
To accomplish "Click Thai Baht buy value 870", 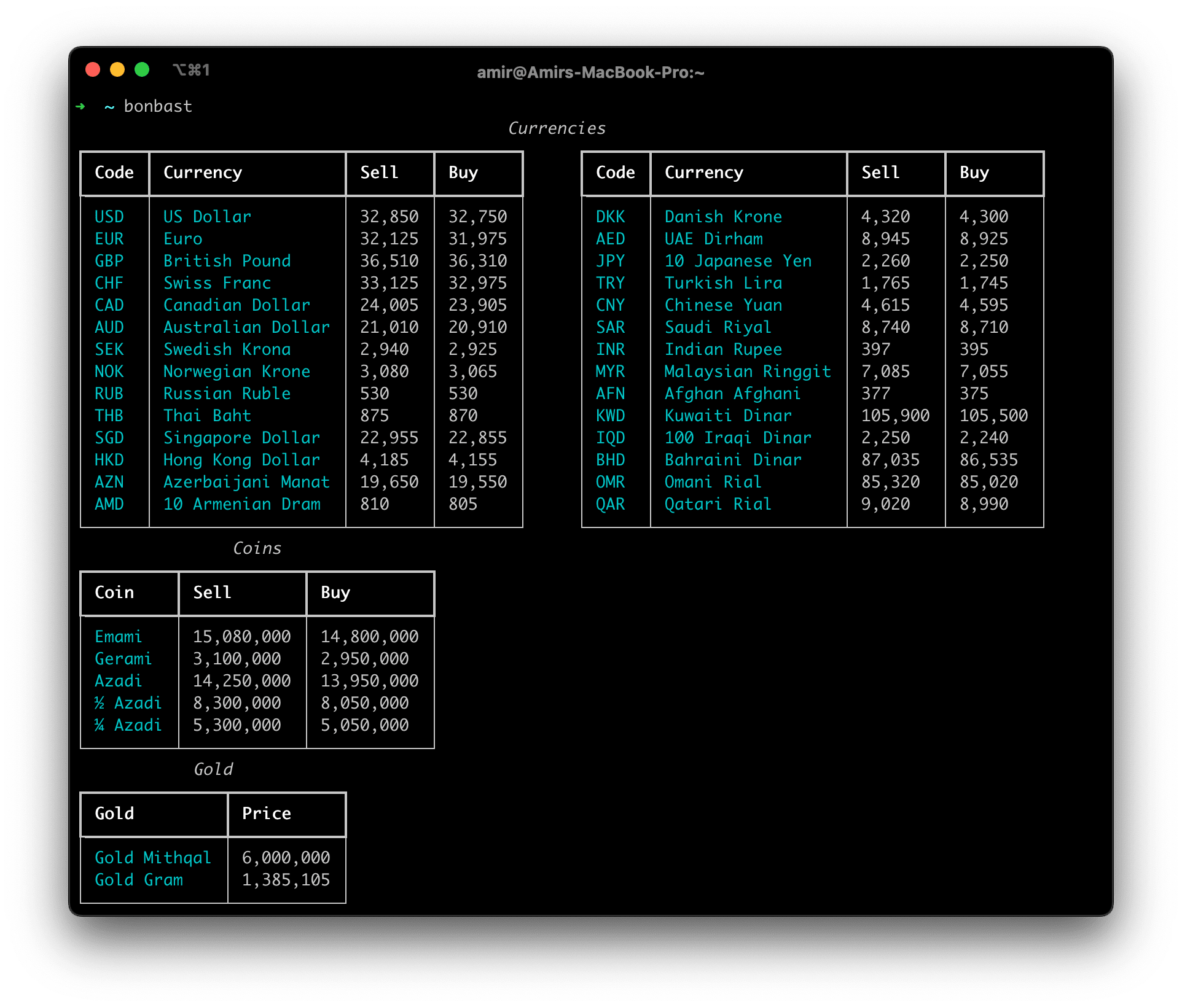I will [463, 416].
